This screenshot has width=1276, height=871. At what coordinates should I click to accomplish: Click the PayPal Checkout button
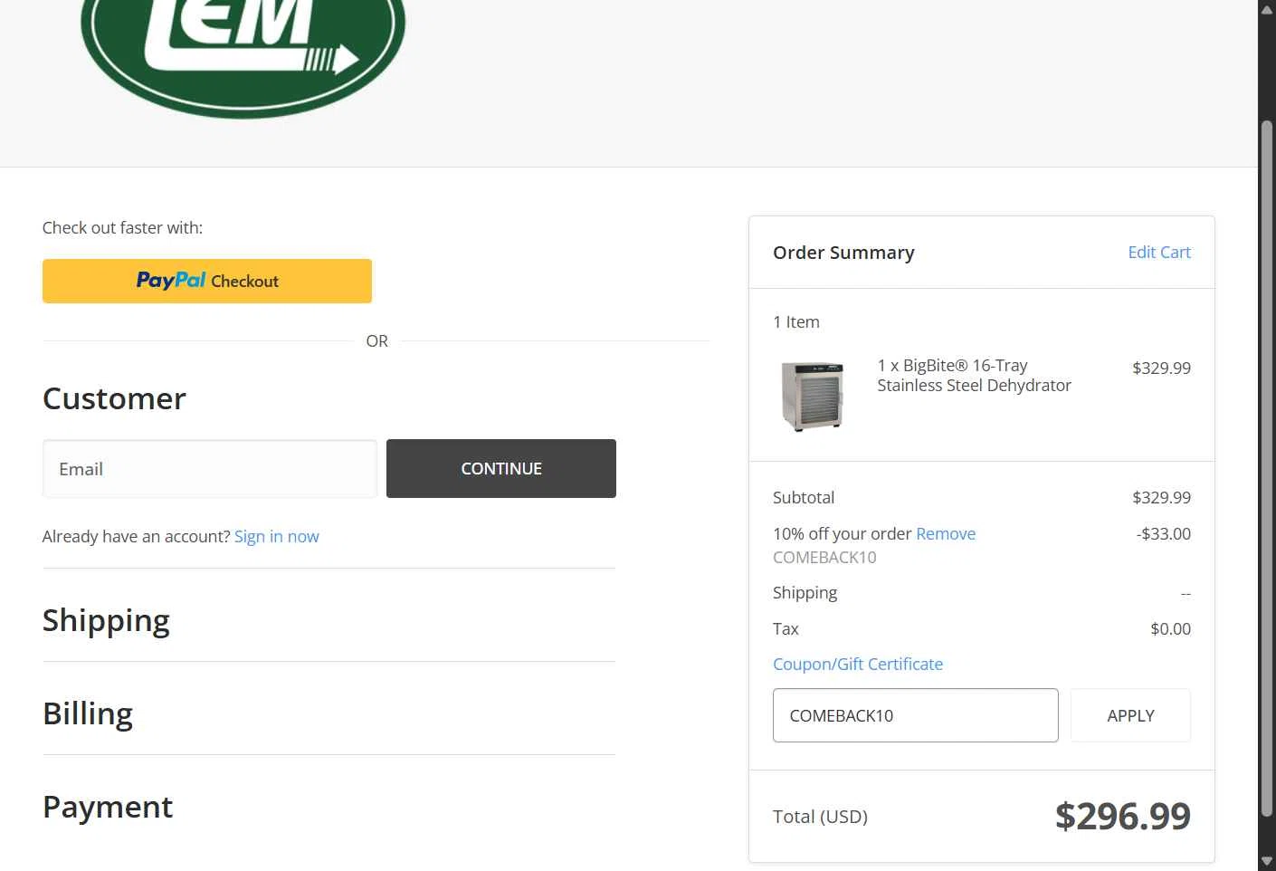coord(207,281)
